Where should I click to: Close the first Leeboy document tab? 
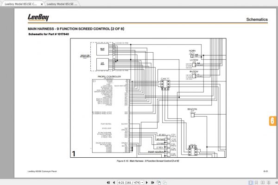42,4
